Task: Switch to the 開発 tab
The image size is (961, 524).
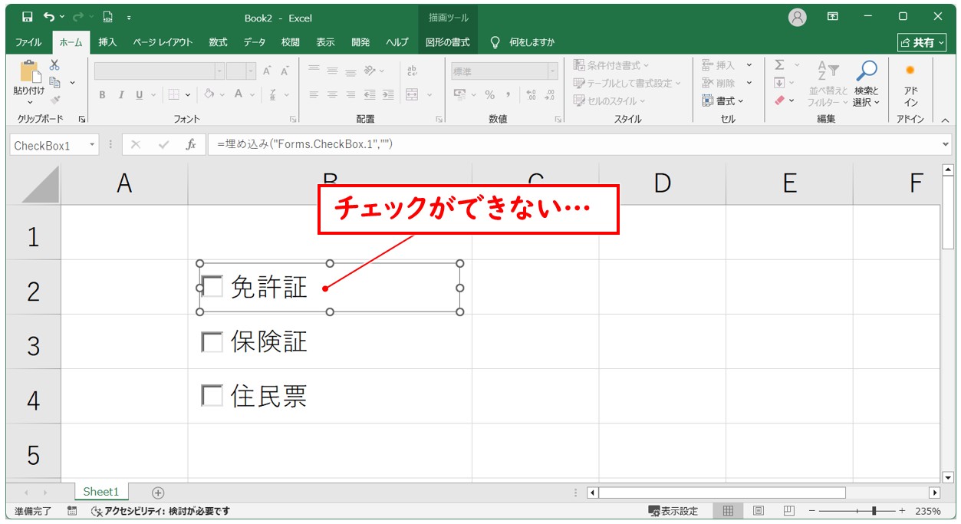Action: [x=360, y=42]
